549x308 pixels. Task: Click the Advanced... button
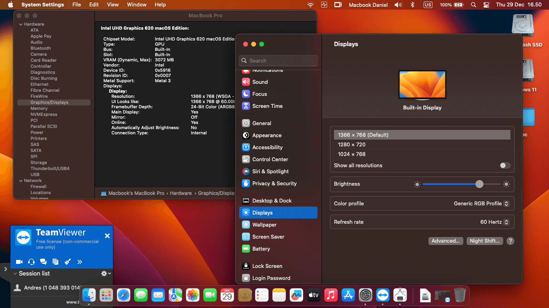(445, 241)
